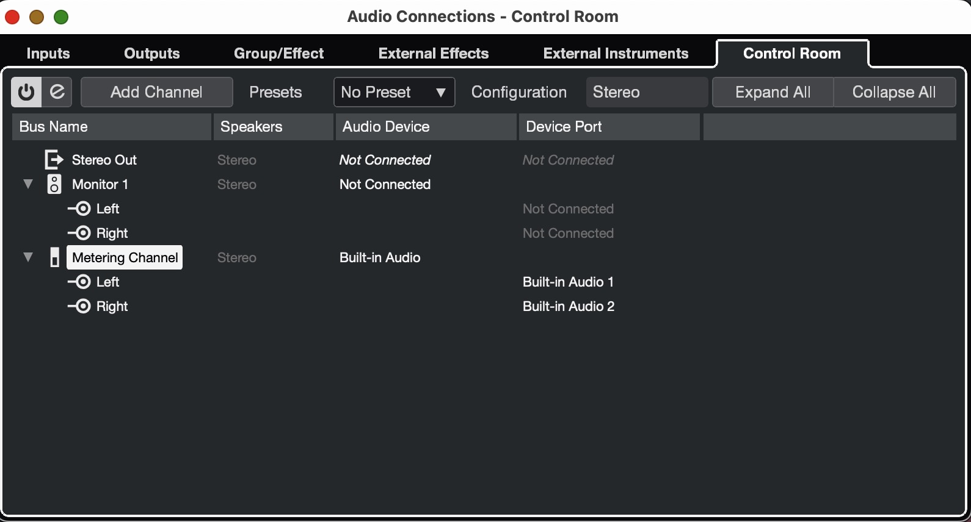Image resolution: width=971 pixels, height=522 pixels.
Task: Click Metering Channel Left port icon
Action: [x=80, y=282]
